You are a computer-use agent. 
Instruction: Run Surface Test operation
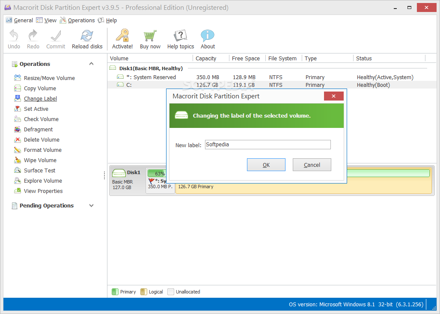(35, 170)
